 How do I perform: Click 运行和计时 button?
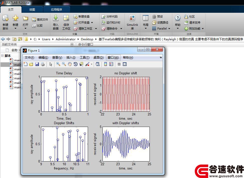point(111,23)
